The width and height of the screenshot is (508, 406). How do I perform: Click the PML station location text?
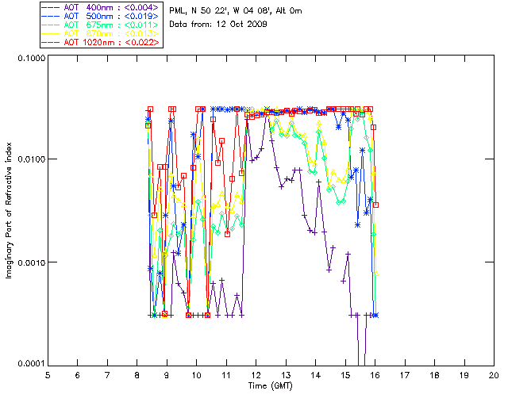point(236,10)
